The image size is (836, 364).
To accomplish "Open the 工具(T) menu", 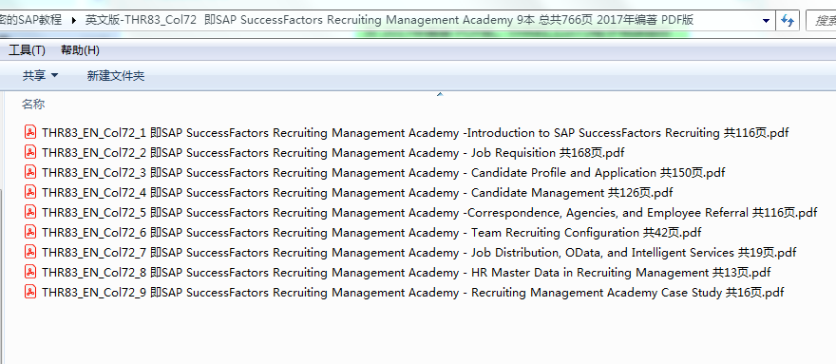I will pos(27,50).
